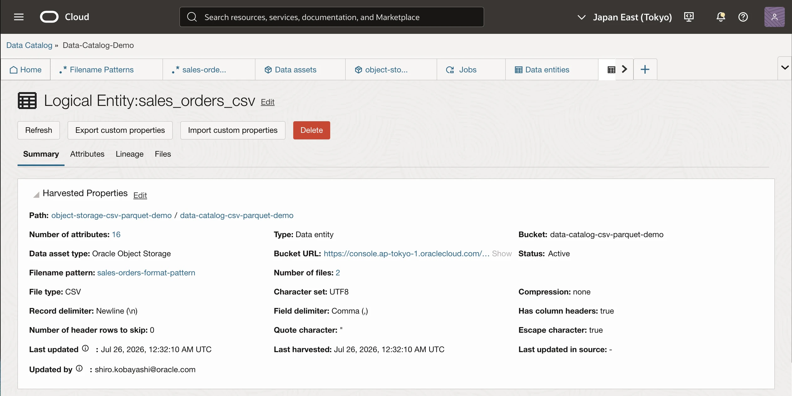Click the search magnifier icon
The width and height of the screenshot is (792, 396).
pyautogui.click(x=192, y=17)
